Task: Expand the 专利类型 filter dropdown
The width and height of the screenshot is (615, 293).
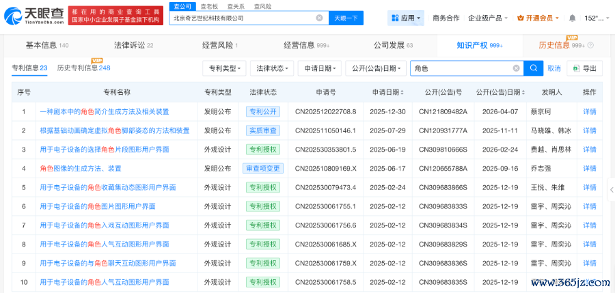Action: click(224, 68)
